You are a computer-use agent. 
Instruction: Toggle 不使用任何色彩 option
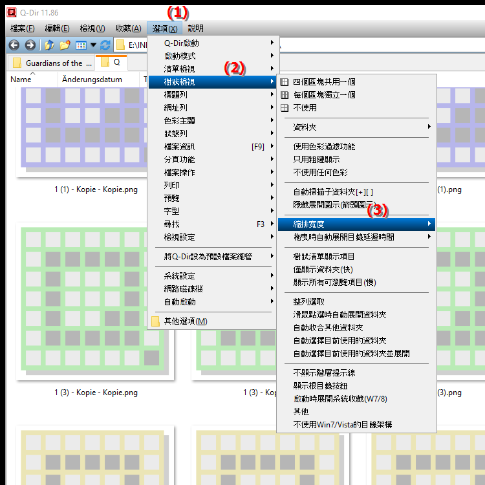point(356,173)
